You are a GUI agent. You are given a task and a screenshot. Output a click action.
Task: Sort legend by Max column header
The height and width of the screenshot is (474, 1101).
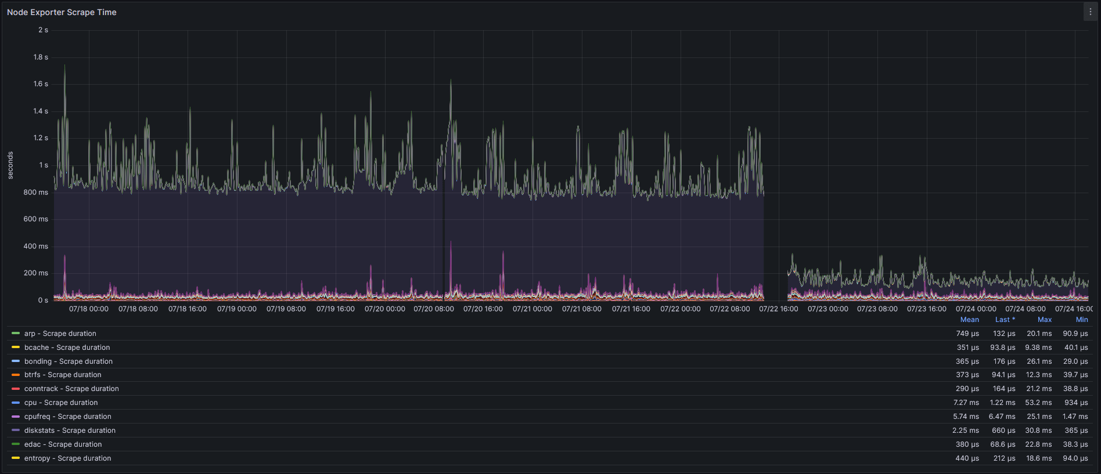pyautogui.click(x=1044, y=320)
